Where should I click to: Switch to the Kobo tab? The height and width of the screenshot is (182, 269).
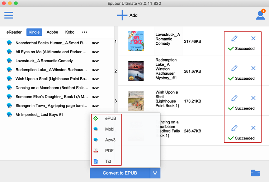coord(70,32)
